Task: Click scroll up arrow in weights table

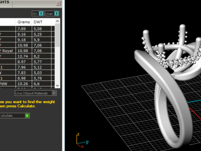Action: pos(57,21)
